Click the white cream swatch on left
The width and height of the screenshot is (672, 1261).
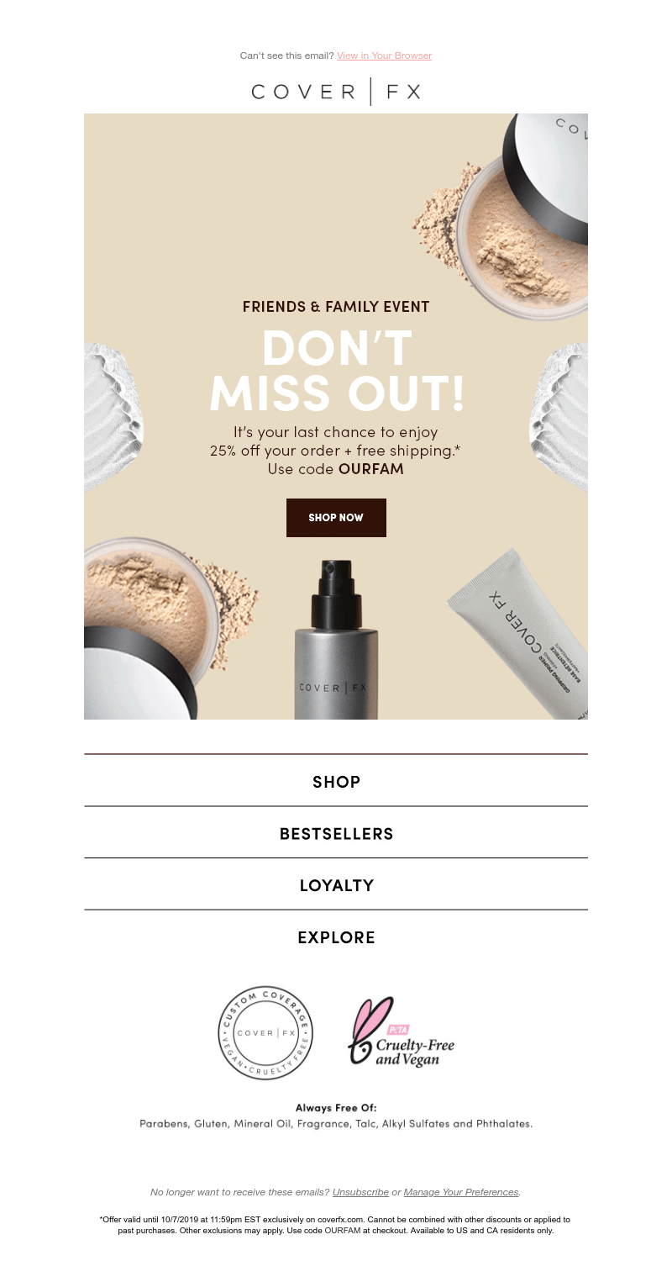click(x=114, y=416)
